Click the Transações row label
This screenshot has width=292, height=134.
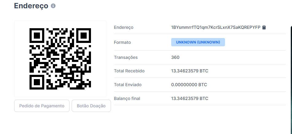pos(126,57)
